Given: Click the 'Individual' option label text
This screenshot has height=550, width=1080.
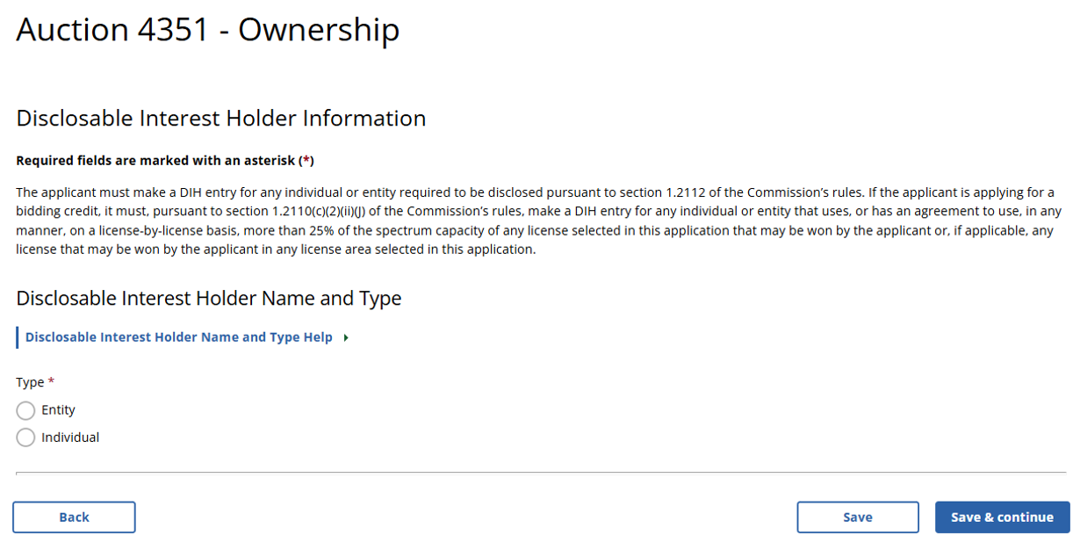Looking at the screenshot, I should (70, 438).
